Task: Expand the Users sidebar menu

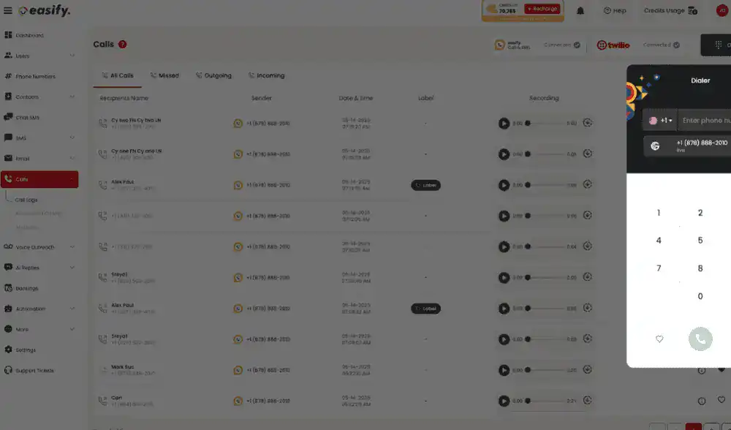Action: click(72, 56)
